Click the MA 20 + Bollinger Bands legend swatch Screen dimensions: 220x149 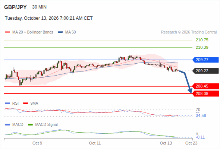[7, 32]
